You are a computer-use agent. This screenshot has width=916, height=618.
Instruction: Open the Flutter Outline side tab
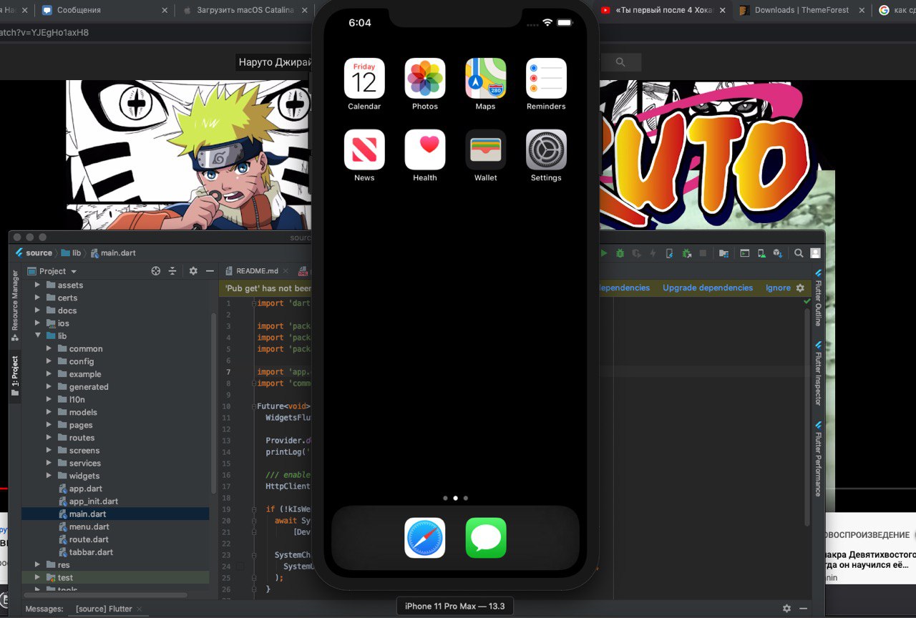(818, 298)
